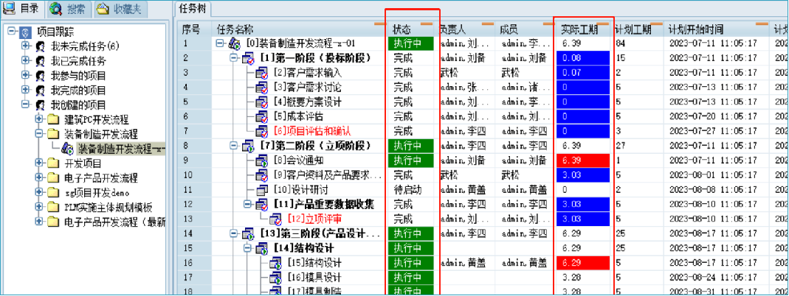Expand the 我未完成任务(6) node
789x296 pixels.
pos(25,46)
